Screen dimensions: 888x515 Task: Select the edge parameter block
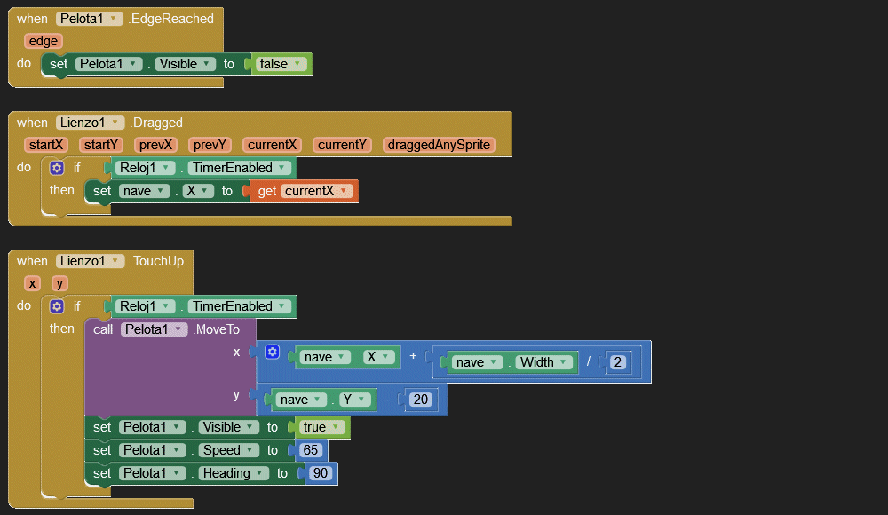click(43, 41)
